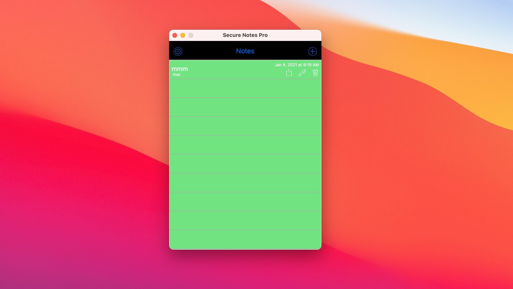Click the settings gear in toolbar
Viewport: 513px width, 289px height.
(x=178, y=51)
